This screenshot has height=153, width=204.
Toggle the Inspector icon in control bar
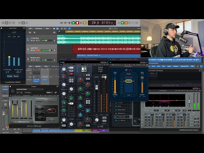(x=6, y=23)
